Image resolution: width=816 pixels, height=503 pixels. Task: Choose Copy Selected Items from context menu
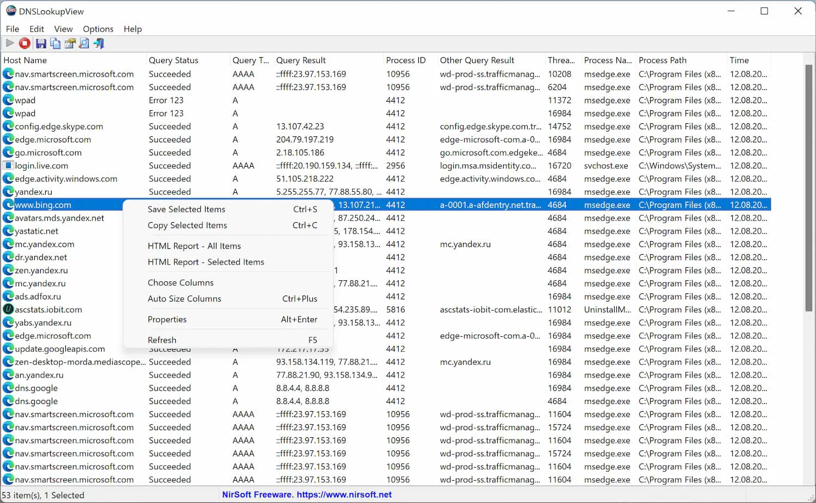click(228, 225)
